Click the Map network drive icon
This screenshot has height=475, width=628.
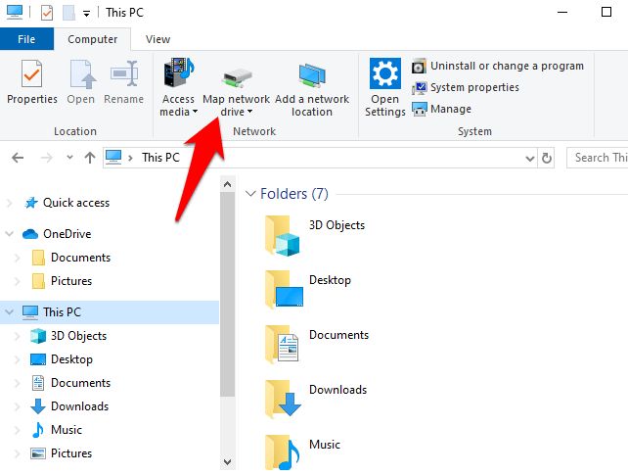(x=237, y=78)
